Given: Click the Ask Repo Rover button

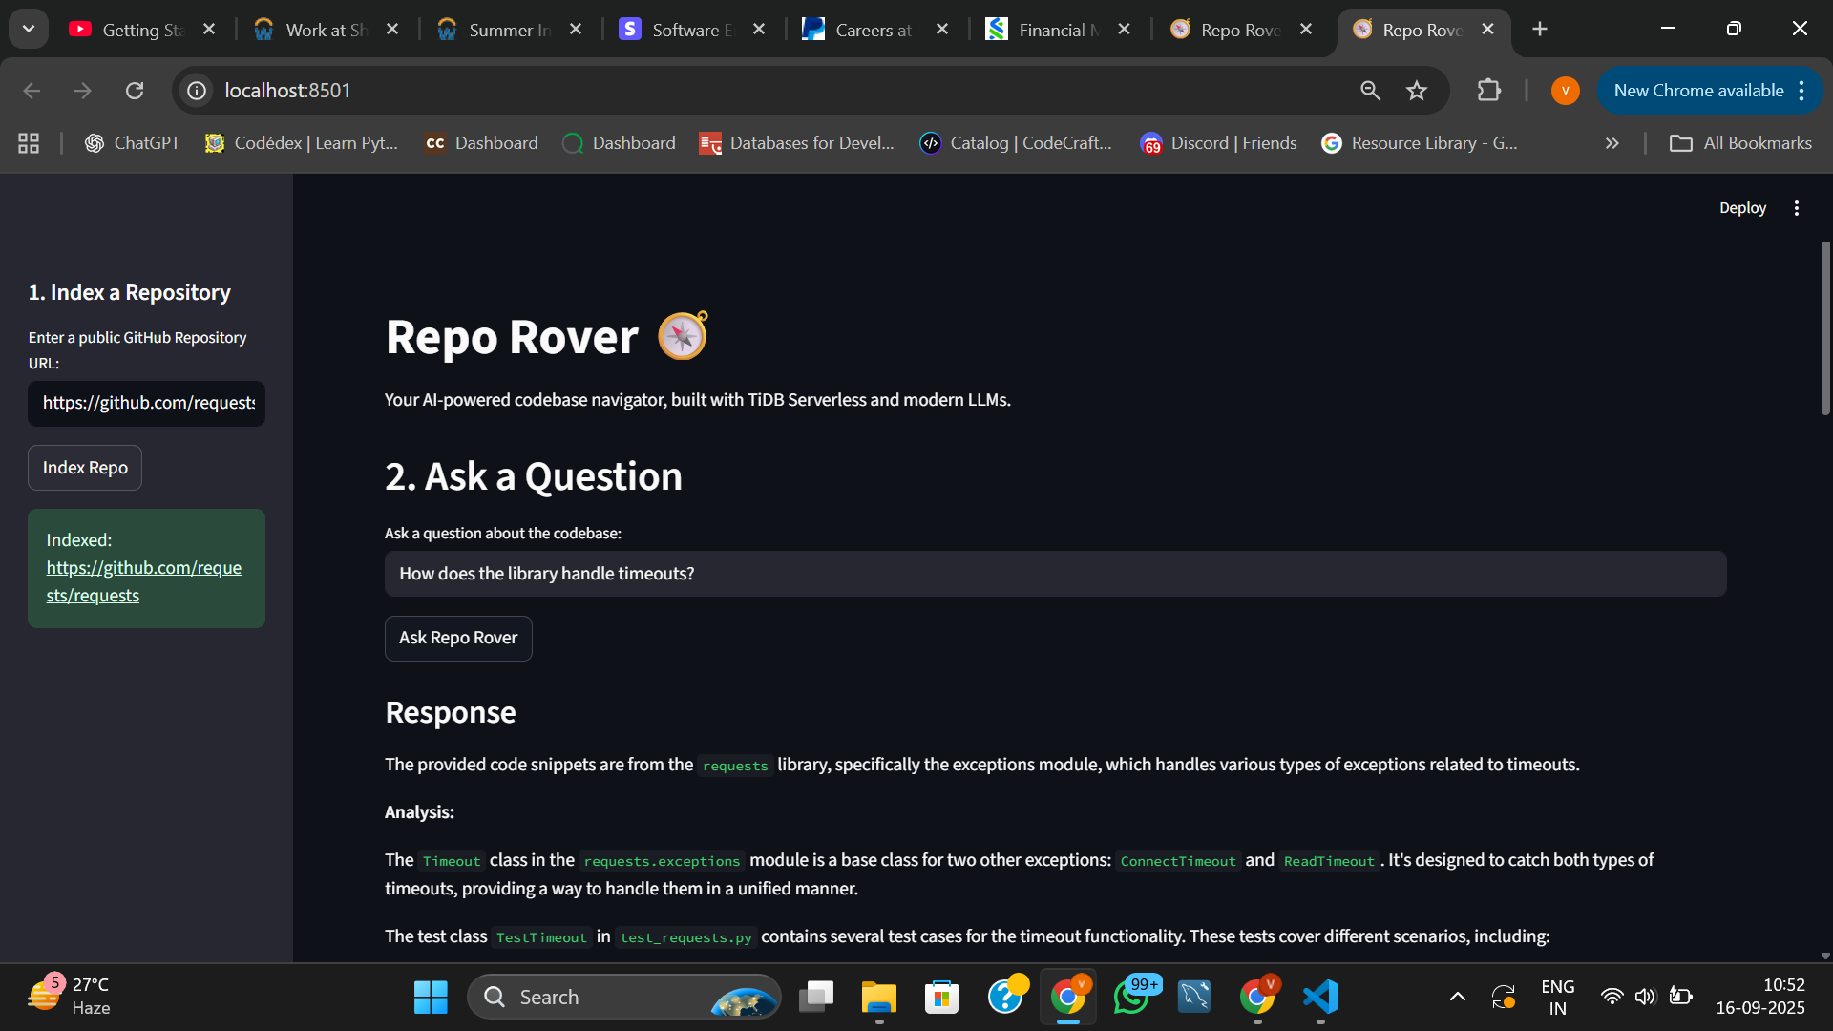Looking at the screenshot, I should pos(458,638).
